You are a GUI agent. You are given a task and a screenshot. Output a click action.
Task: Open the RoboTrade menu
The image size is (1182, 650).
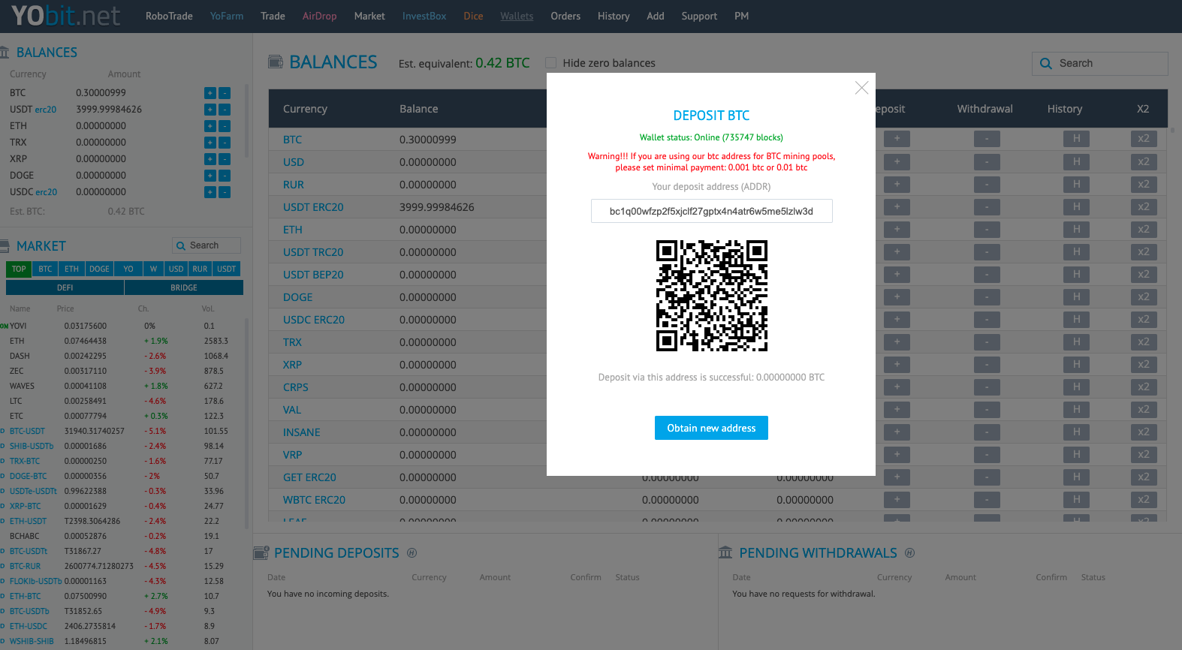pos(169,16)
